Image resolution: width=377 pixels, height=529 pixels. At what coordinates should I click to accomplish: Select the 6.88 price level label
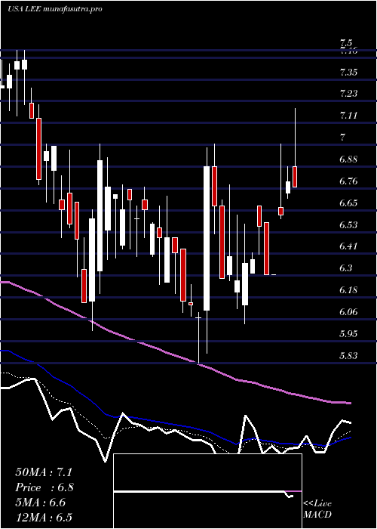click(x=348, y=159)
